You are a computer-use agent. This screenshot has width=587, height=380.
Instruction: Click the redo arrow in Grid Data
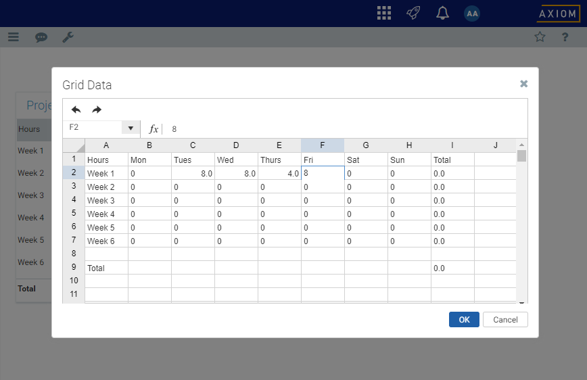pyautogui.click(x=97, y=110)
